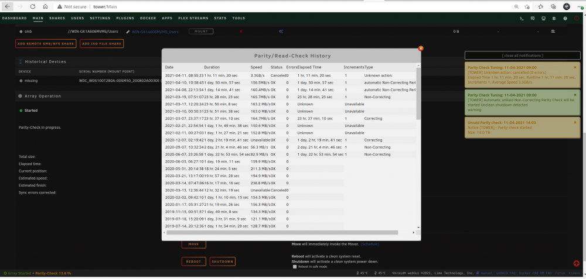This screenshot has width=586, height=279.
Task: Click the 2020-12-07, 02:19:42 history row
Action: (x=291, y=140)
